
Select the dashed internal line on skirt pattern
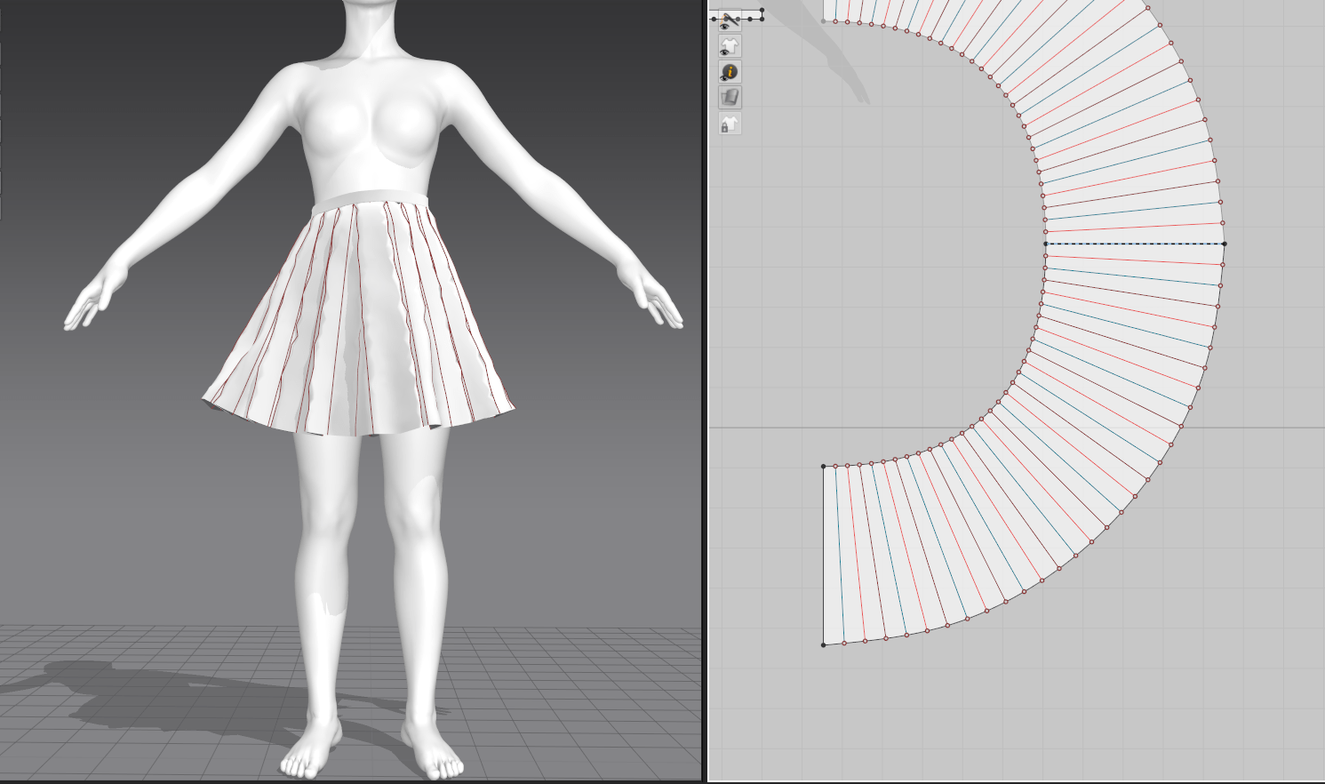click(x=1135, y=244)
